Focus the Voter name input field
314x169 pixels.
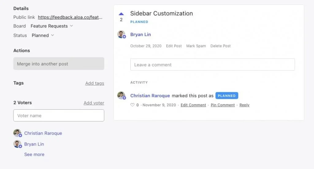click(59, 115)
